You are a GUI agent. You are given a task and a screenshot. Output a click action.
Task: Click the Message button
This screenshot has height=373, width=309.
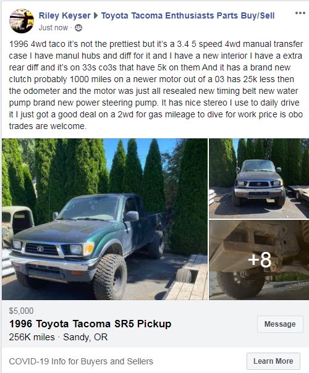click(x=280, y=324)
